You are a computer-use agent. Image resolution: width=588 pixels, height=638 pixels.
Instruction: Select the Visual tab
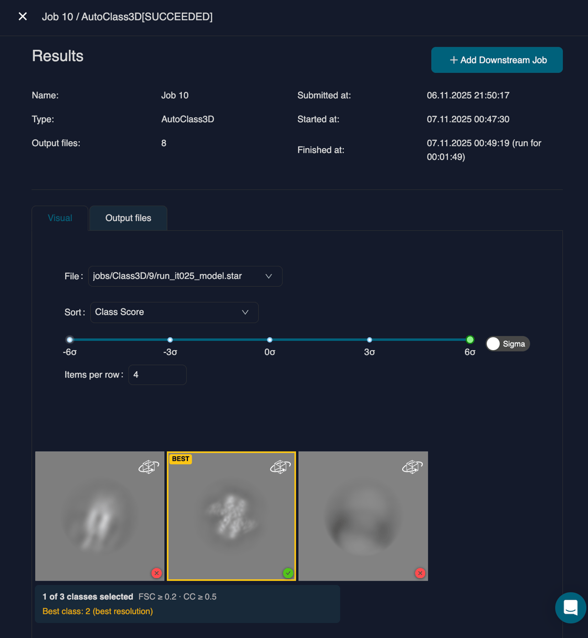pyautogui.click(x=59, y=218)
